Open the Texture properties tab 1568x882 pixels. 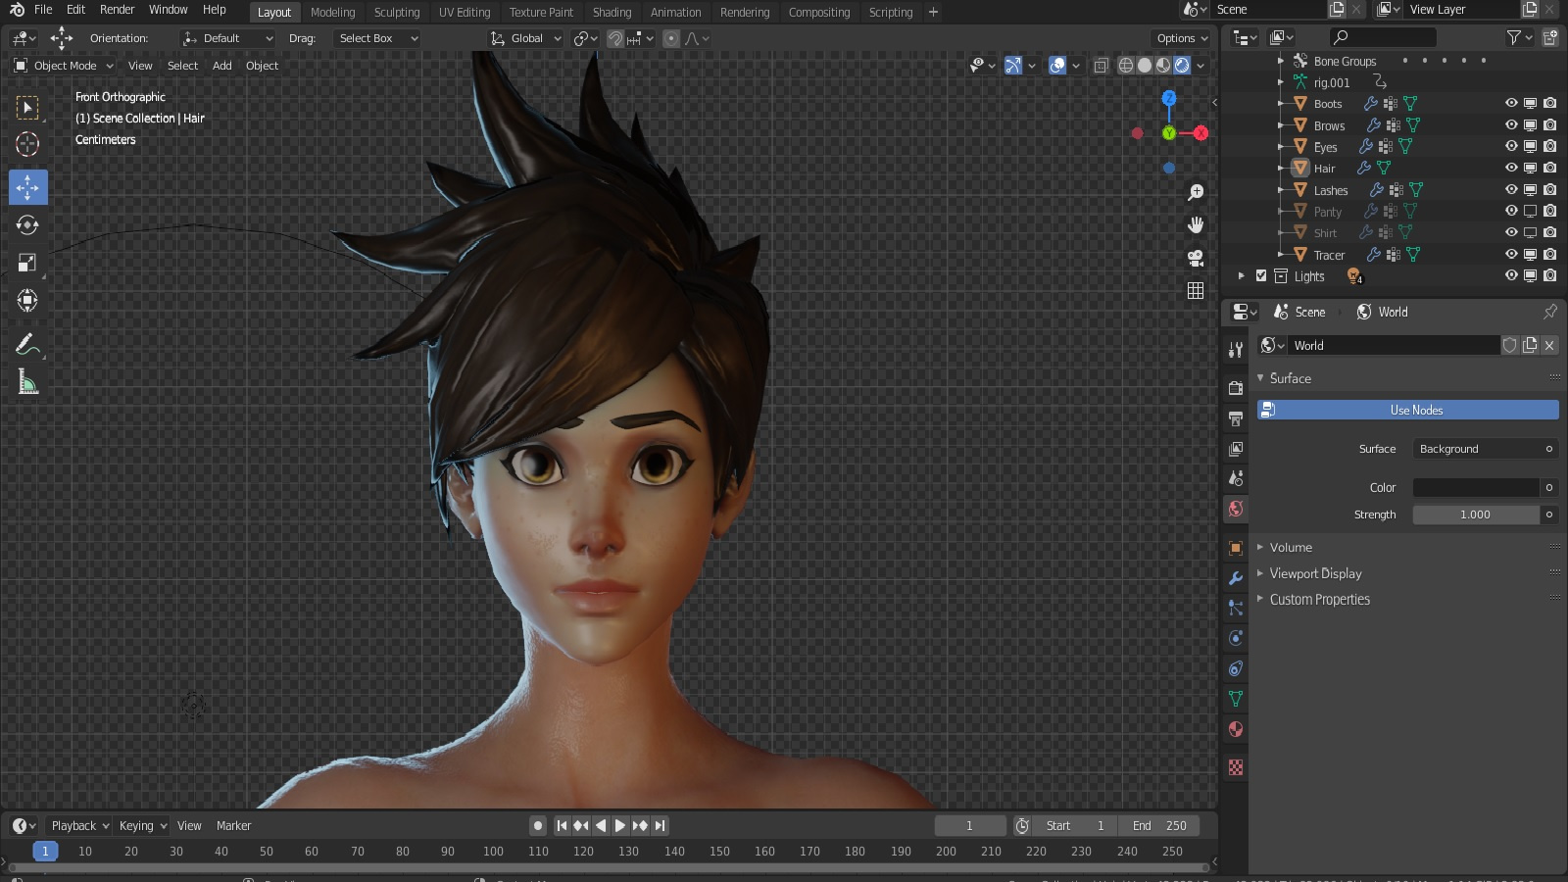[x=1236, y=767]
